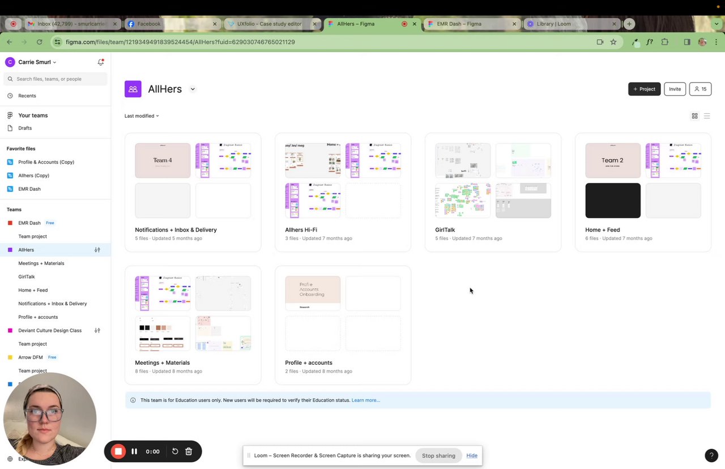The width and height of the screenshot is (725, 469).
Task: Open the Profile + accounts project card
Action: point(343,325)
